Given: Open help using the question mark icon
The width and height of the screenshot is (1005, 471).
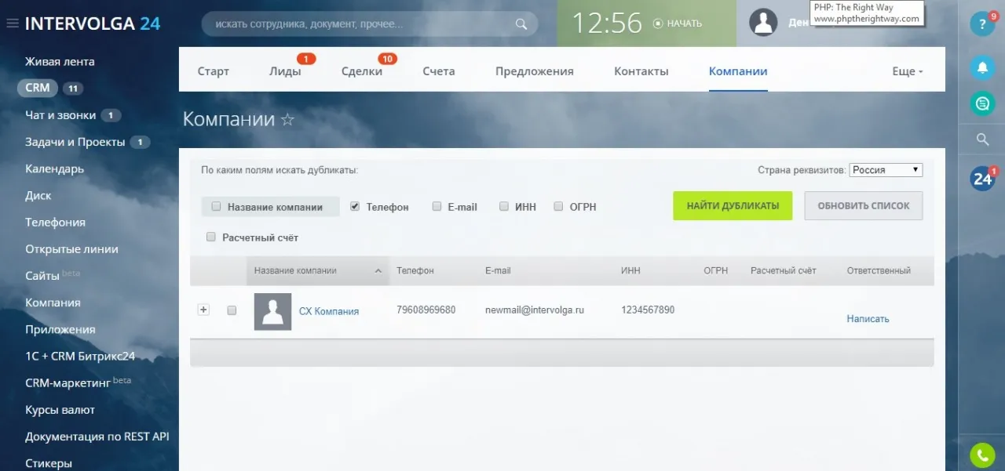Looking at the screenshot, I should [982, 24].
